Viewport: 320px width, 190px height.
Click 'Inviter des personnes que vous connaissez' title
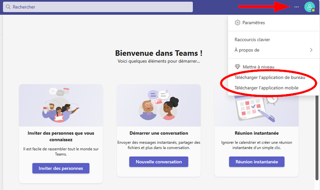(x=61, y=137)
